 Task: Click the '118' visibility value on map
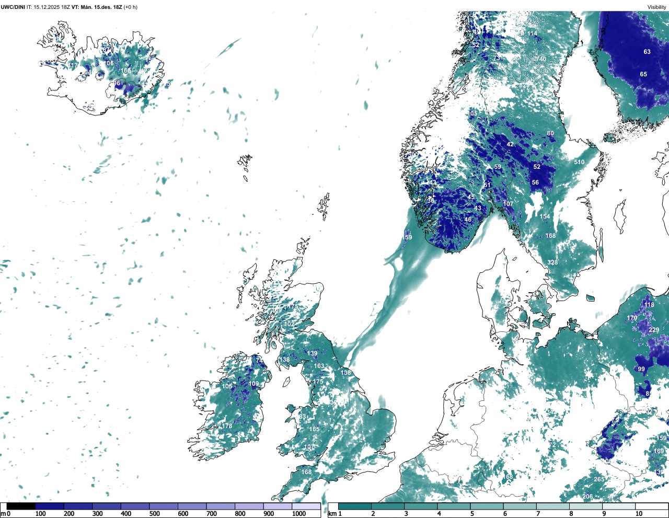(x=649, y=305)
